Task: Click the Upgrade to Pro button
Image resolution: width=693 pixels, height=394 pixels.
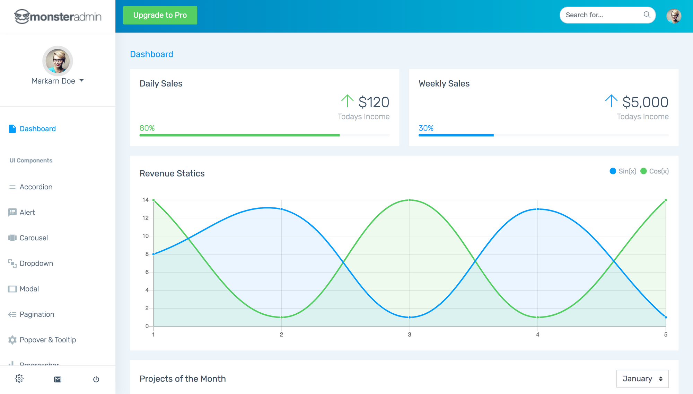Action: [x=160, y=15]
